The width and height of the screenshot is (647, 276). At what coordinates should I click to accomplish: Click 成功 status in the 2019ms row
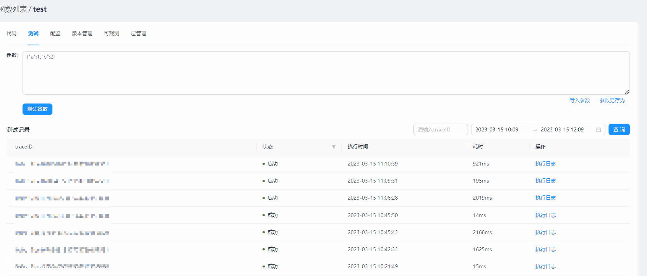(273, 198)
